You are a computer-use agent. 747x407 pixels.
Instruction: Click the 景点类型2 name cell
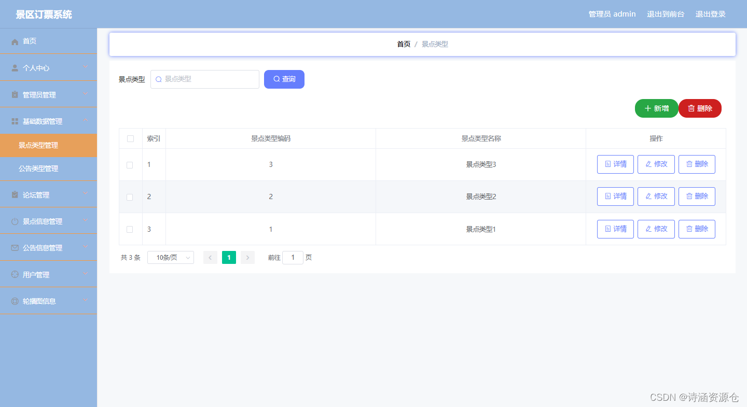481,197
